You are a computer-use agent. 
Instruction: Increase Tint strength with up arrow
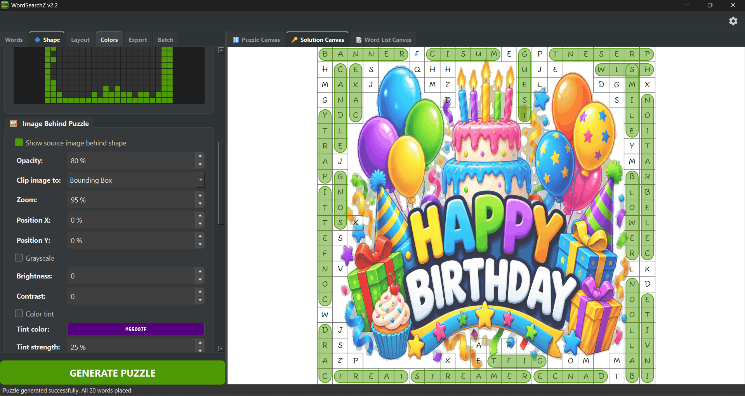200,342
